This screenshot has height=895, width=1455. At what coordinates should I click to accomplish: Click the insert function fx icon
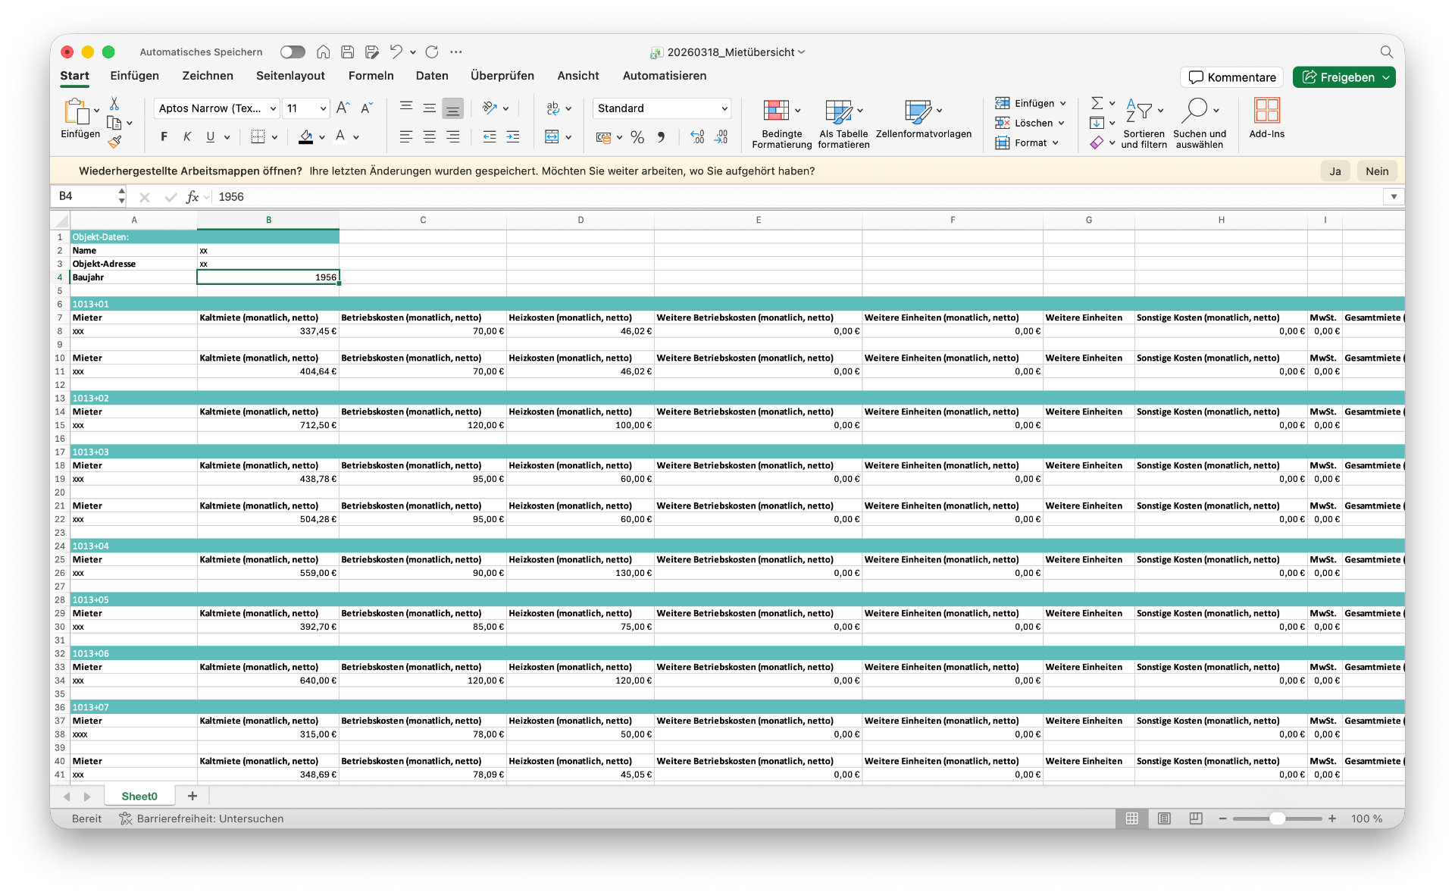point(192,197)
